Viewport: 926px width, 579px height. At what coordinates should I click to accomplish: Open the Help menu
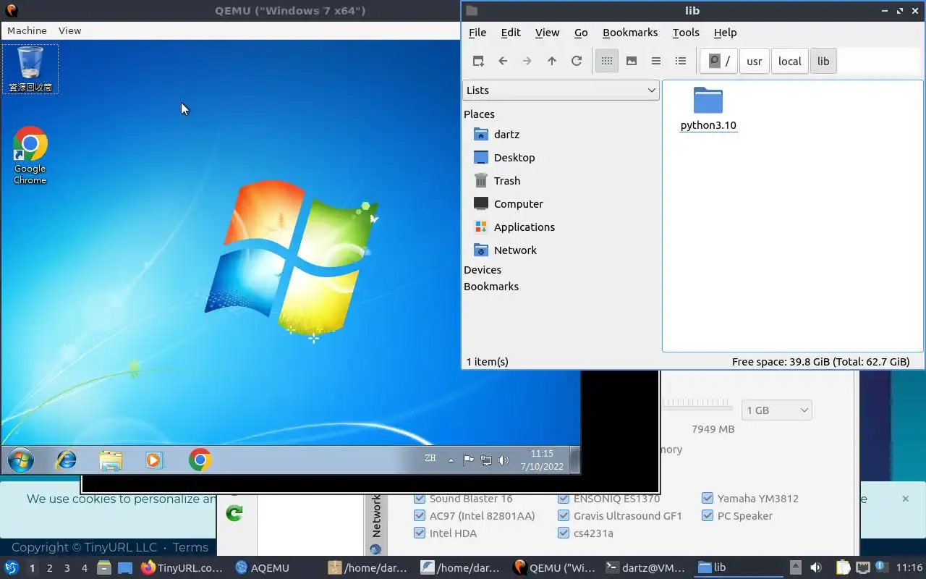point(725,33)
